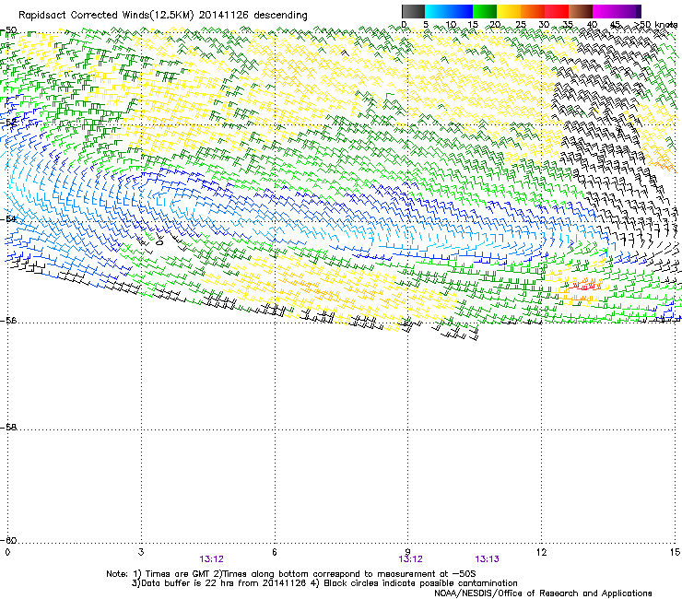Click the latitude '-56' axis label
This screenshot has width=682, height=599.
[x=9, y=321]
